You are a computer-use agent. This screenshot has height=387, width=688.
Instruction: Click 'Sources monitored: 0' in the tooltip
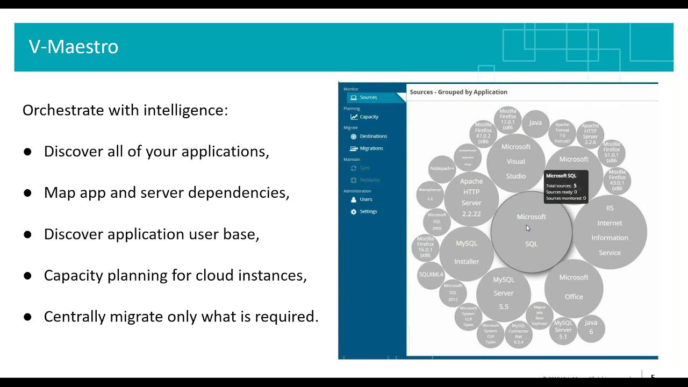[566, 198]
